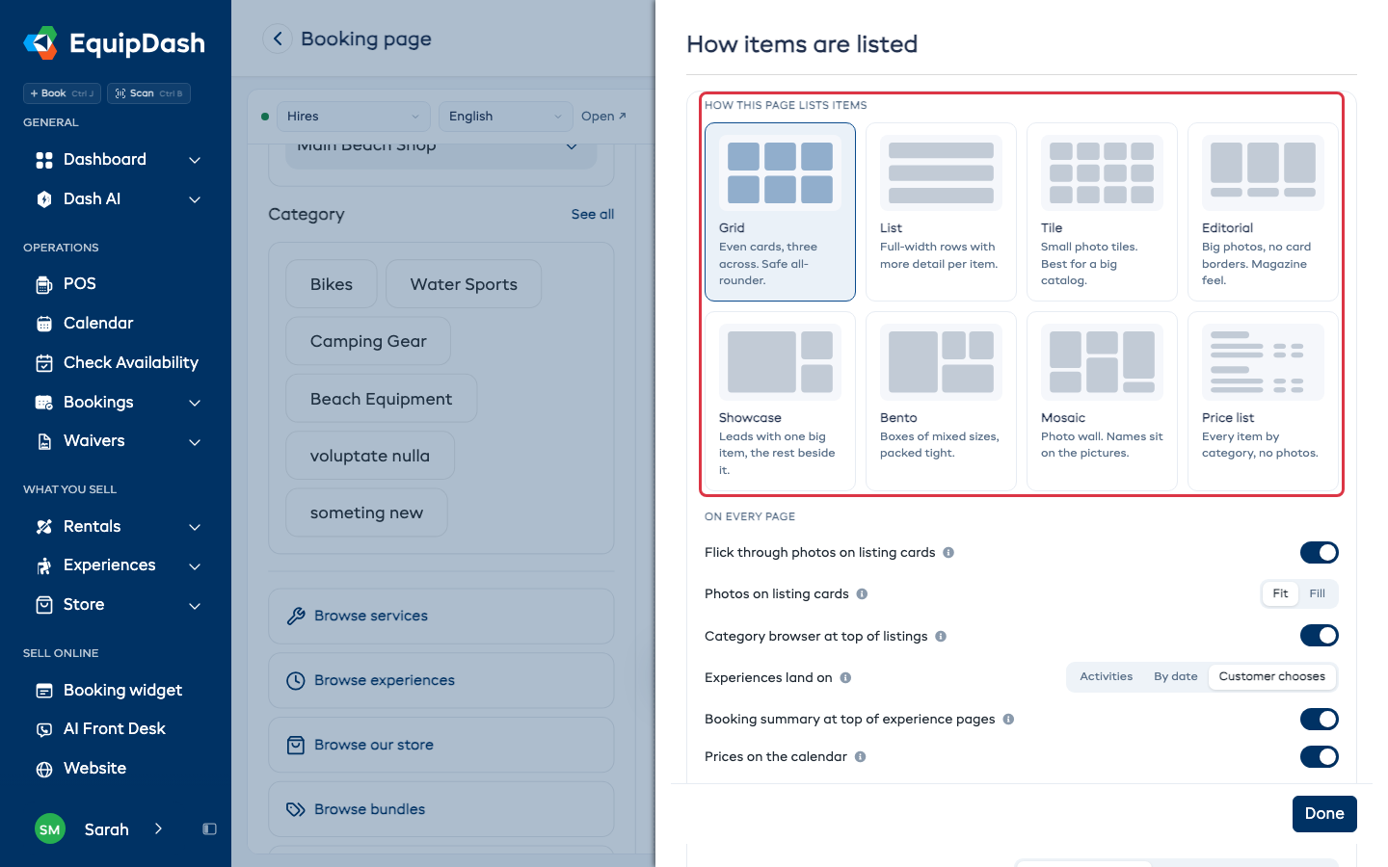This screenshot has width=1388, height=867.
Task: Click the Open external link
Action: point(603,117)
